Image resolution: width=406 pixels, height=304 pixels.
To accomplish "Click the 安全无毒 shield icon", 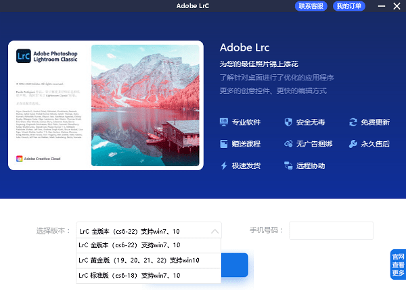I will (x=288, y=122).
